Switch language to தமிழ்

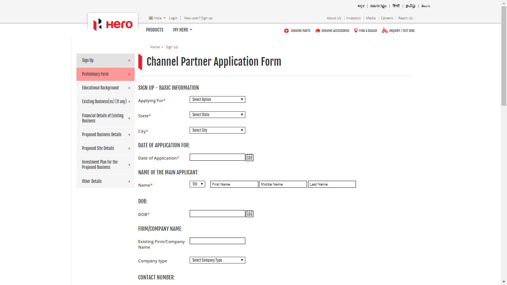(x=410, y=6)
